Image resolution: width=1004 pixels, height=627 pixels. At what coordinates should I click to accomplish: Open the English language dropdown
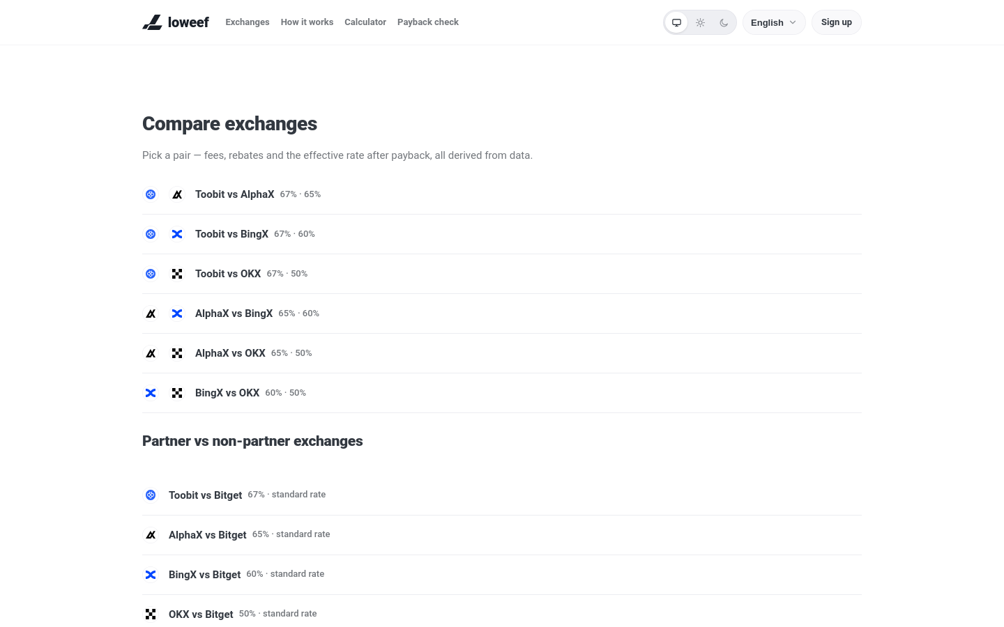[774, 22]
